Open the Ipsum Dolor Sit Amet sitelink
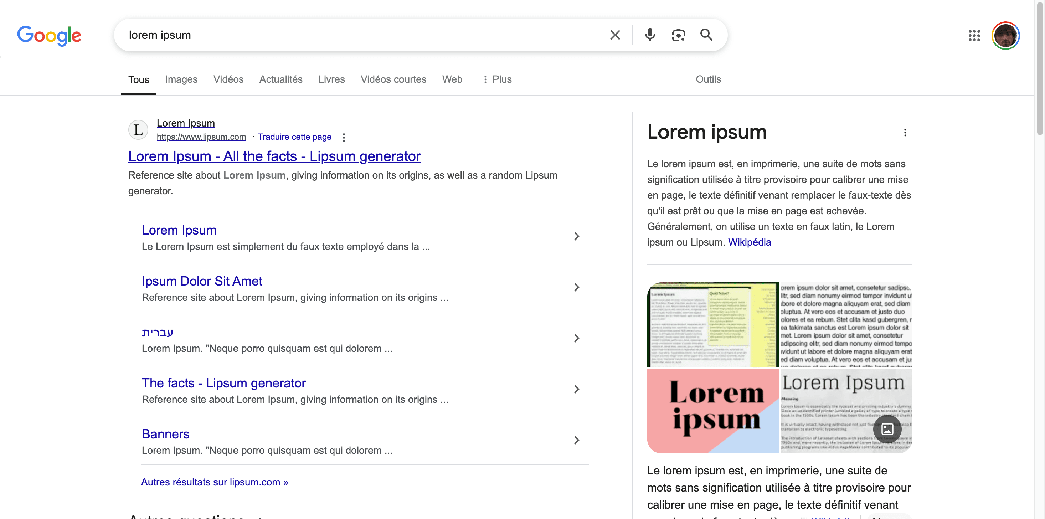Image resolution: width=1045 pixels, height=519 pixels. click(x=202, y=281)
